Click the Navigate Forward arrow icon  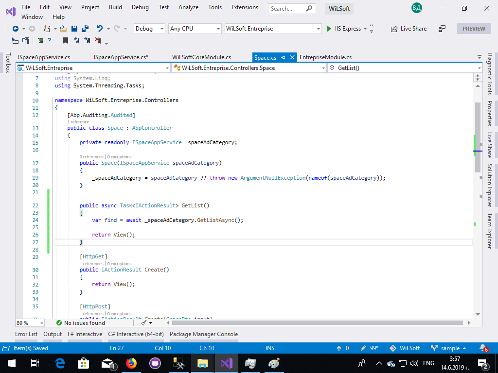click(32, 29)
